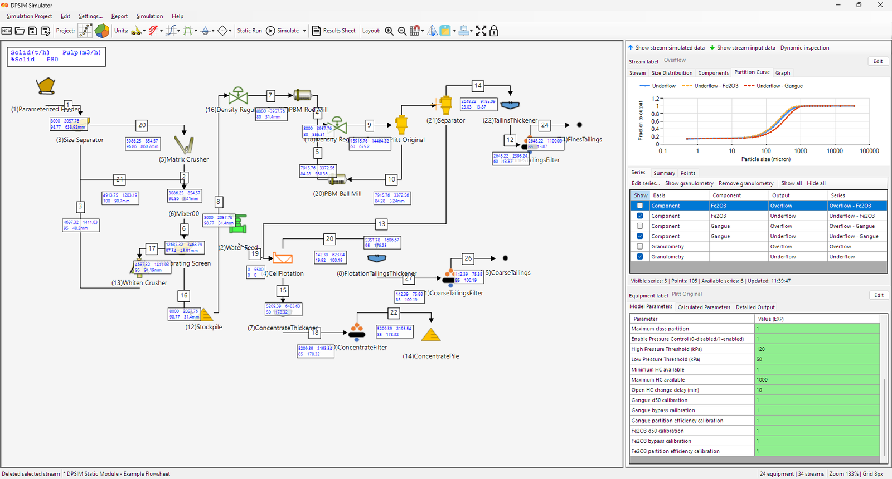
Task: Open the Report menu
Action: click(x=119, y=16)
